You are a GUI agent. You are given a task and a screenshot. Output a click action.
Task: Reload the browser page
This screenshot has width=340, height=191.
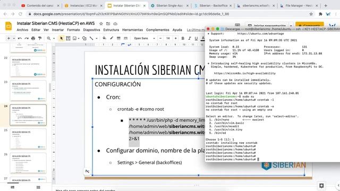click(20, 14)
